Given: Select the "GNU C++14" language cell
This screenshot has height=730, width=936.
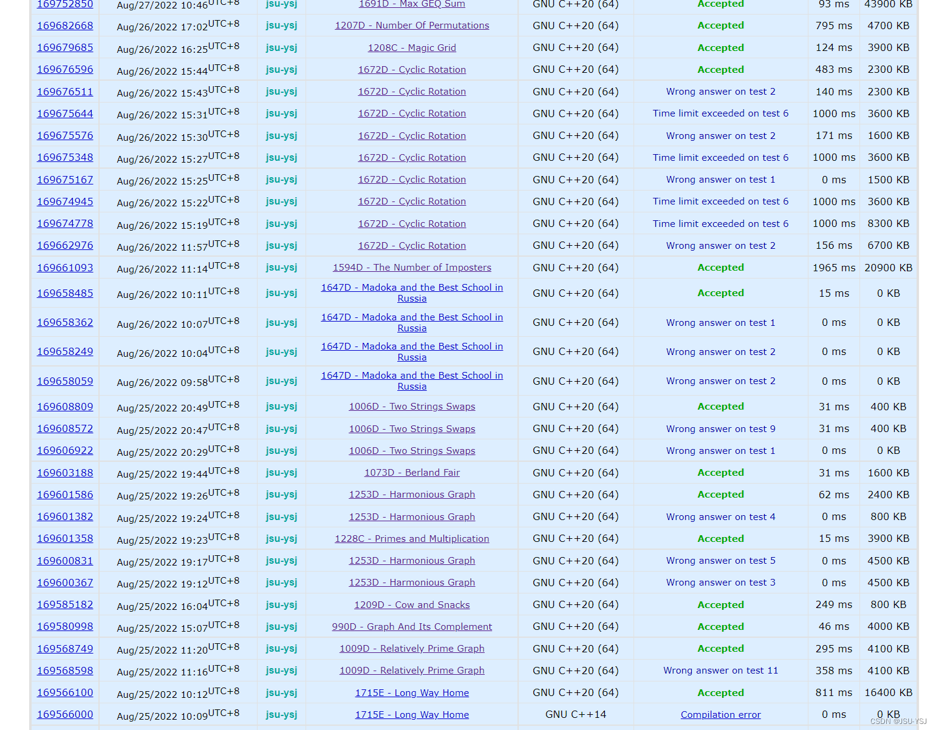Looking at the screenshot, I should [575, 714].
